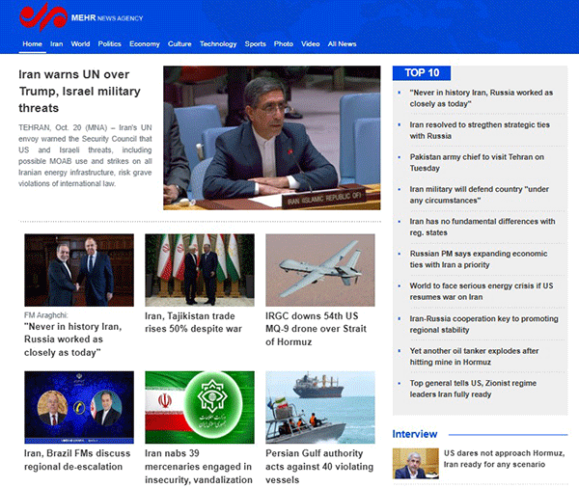Open 'Iran military will defend country' headline

479,195
